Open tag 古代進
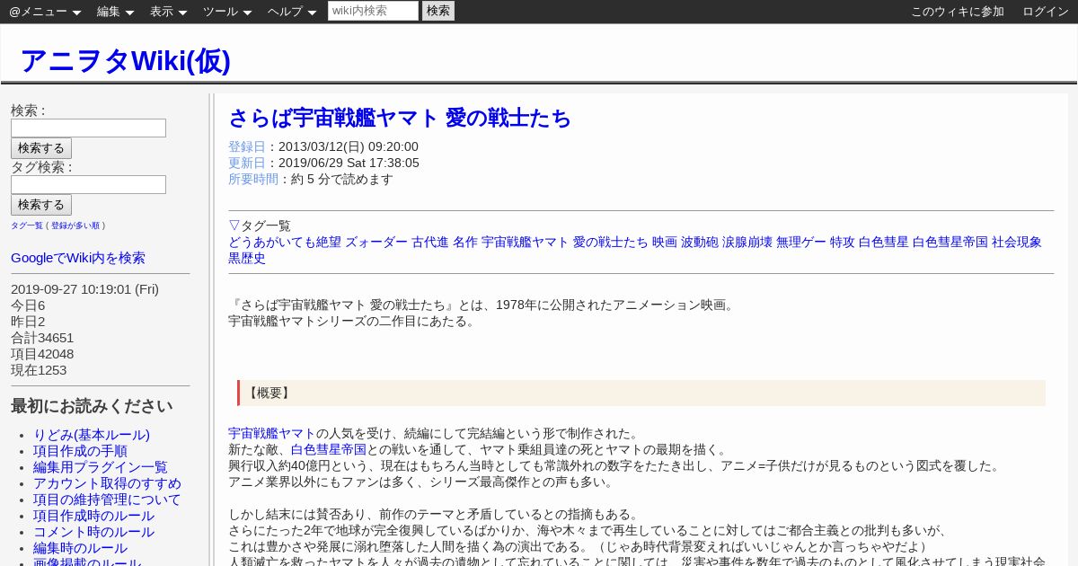Screen dimensions: 1078x566 click(430, 242)
